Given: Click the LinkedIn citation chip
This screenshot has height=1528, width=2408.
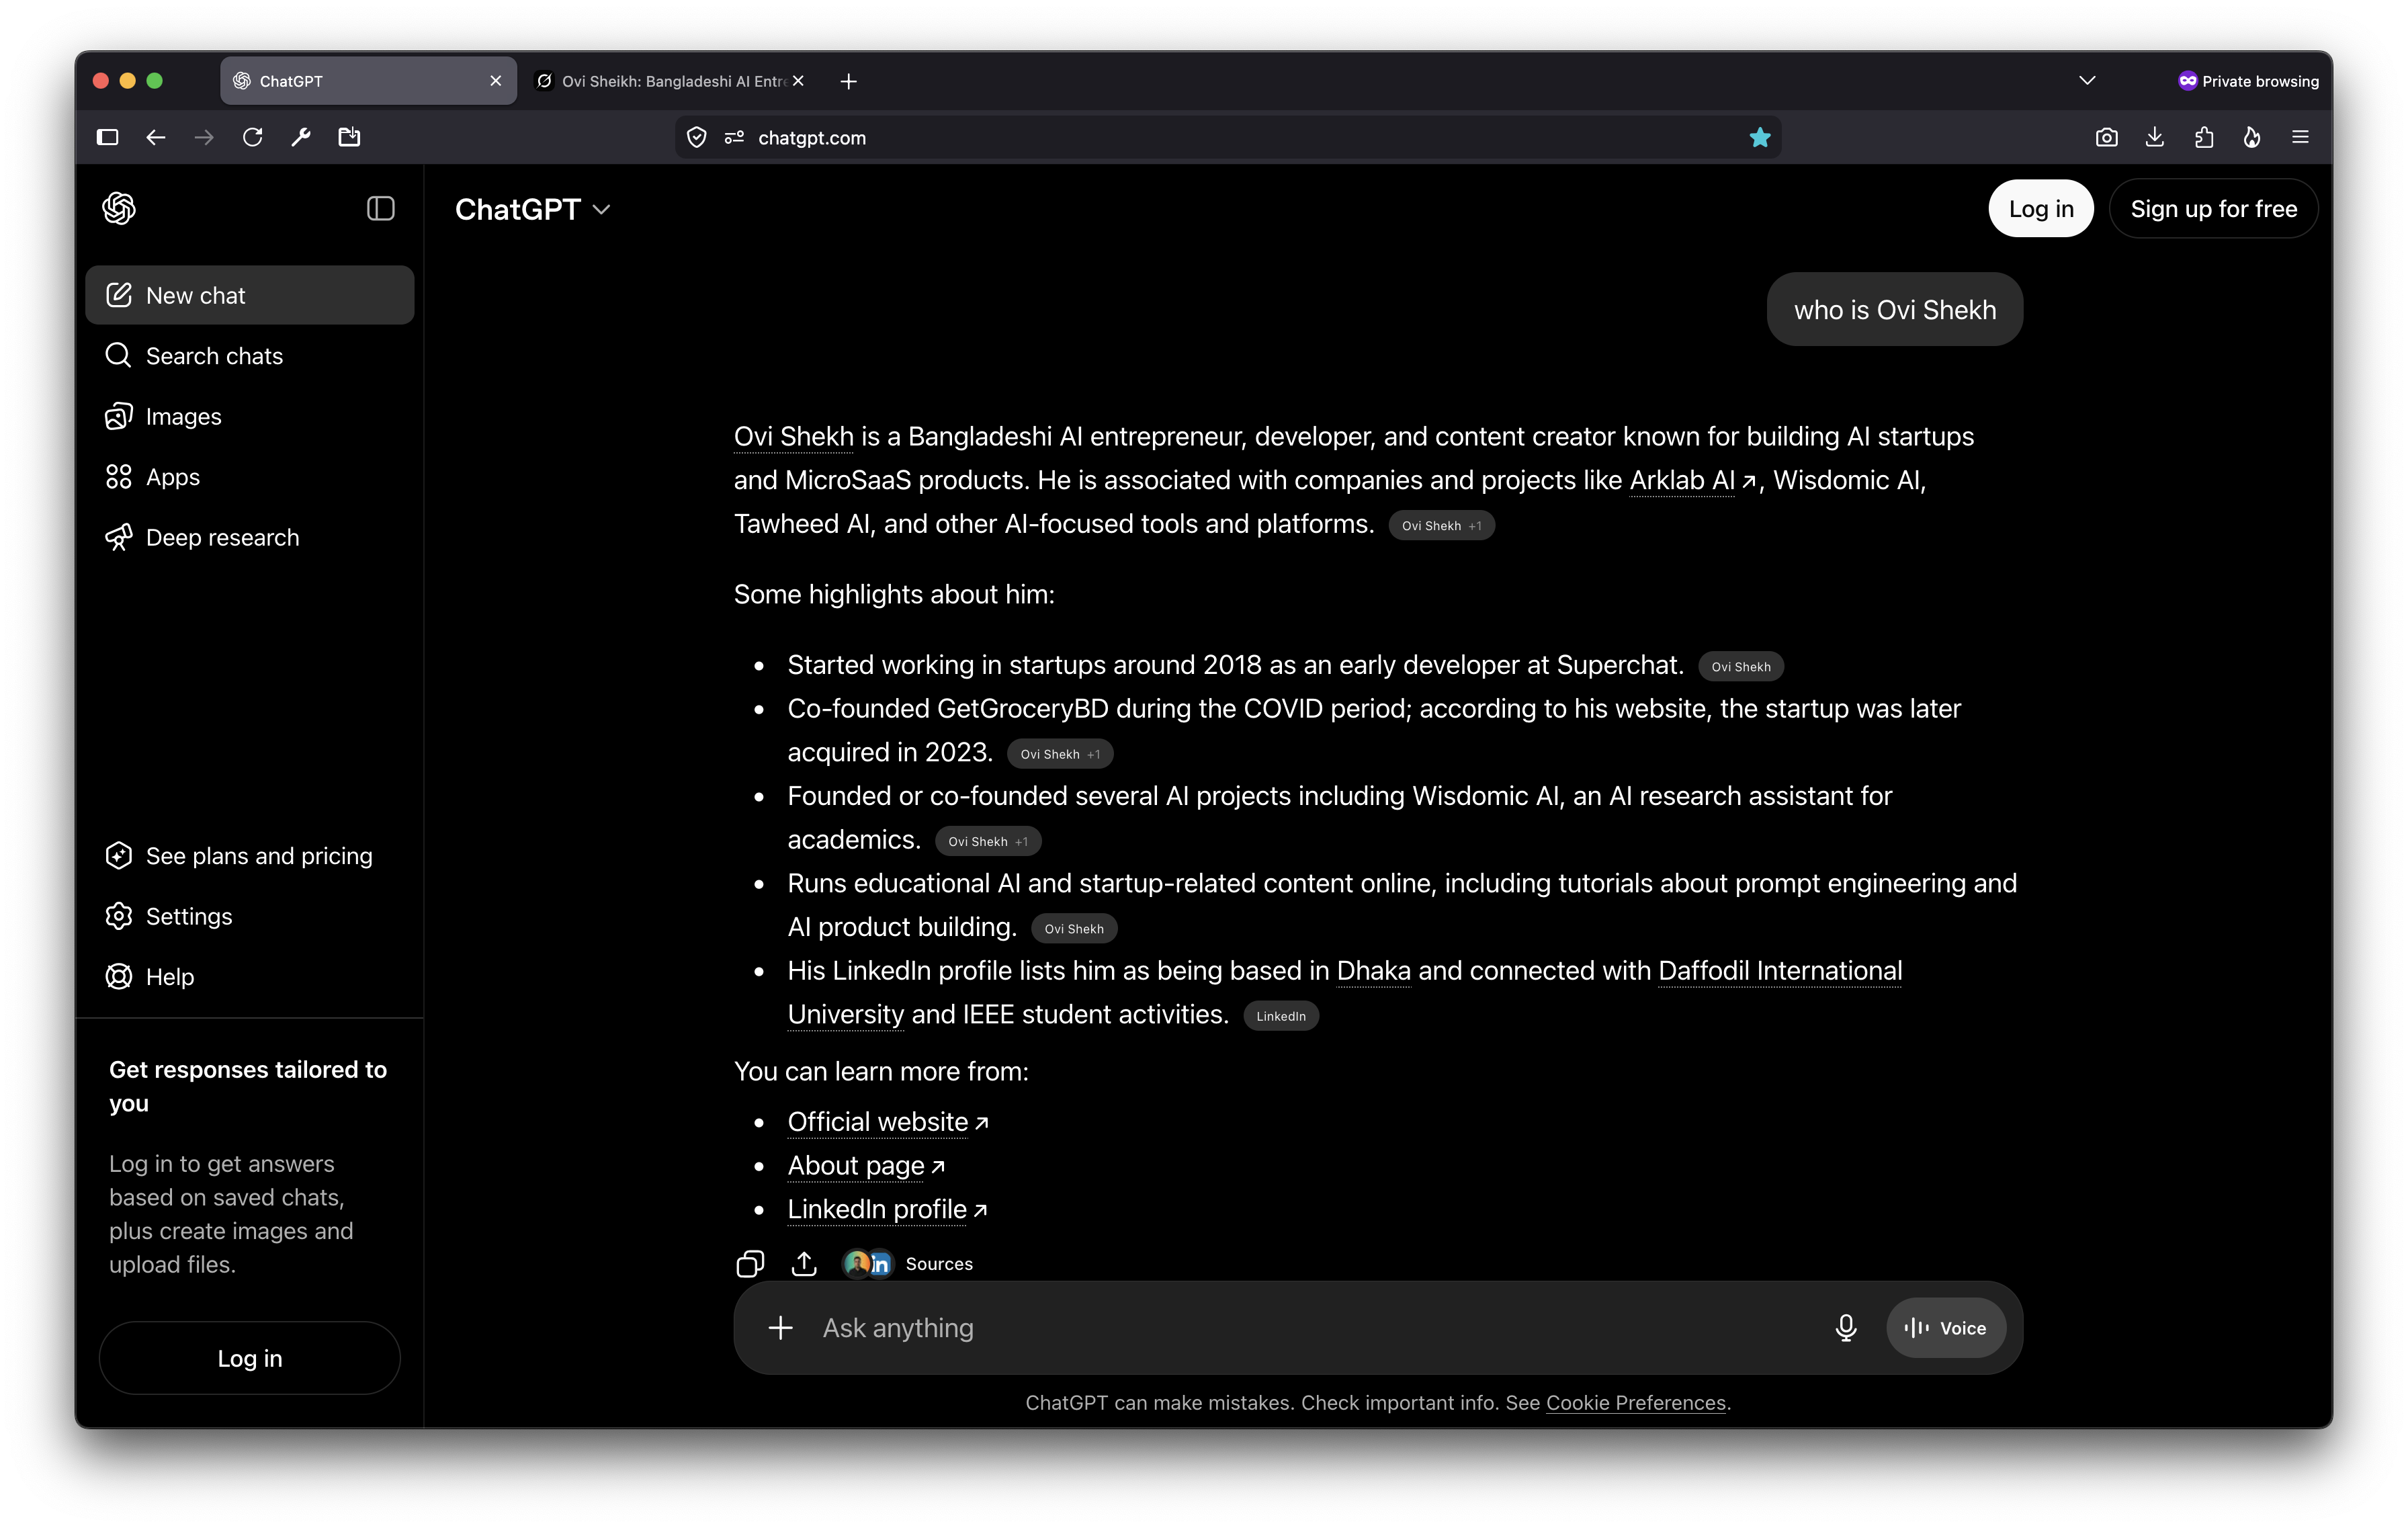Looking at the screenshot, I should coord(1281,1016).
